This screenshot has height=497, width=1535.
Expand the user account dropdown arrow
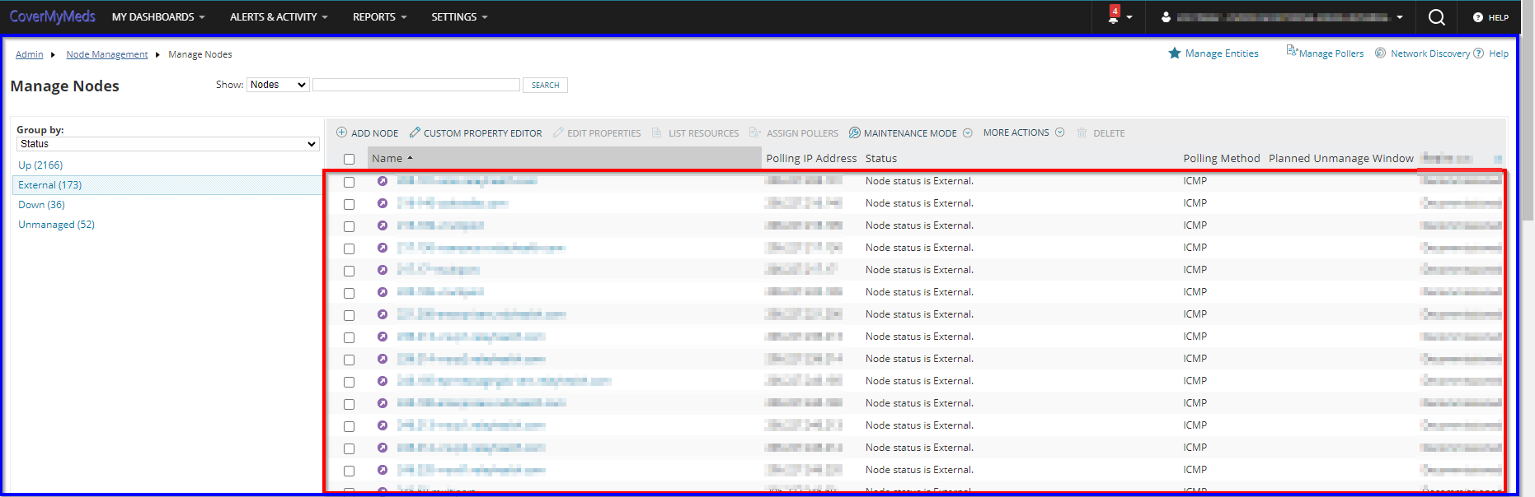1400,17
